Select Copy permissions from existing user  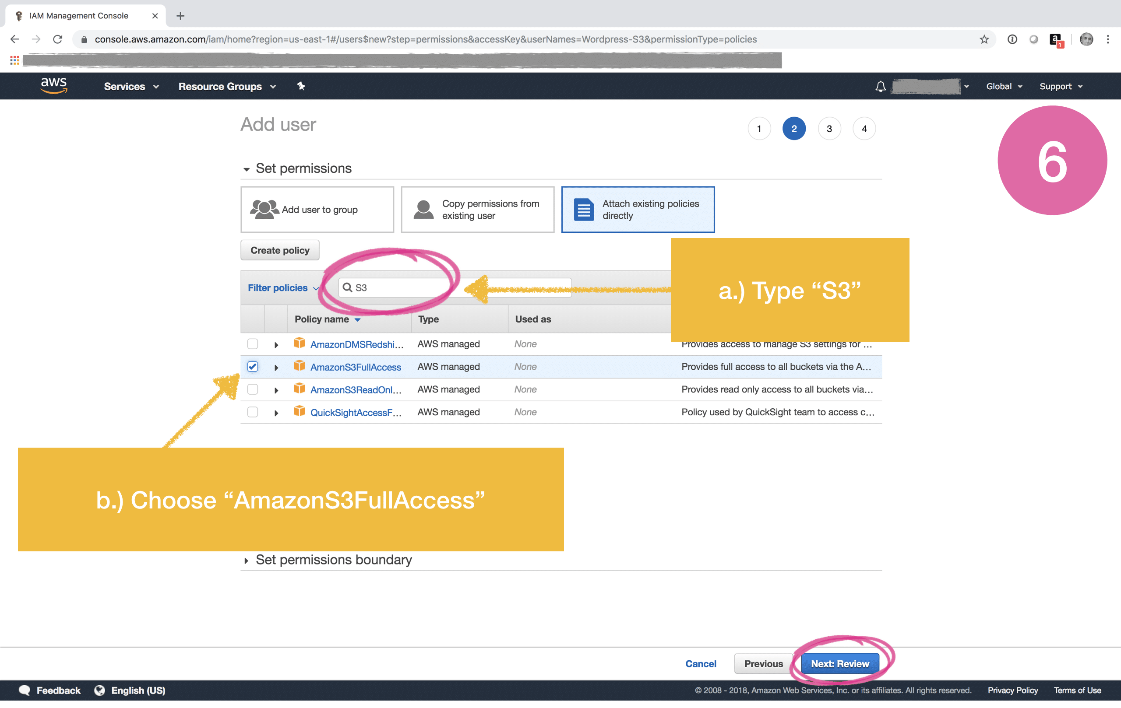(x=478, y=210)
